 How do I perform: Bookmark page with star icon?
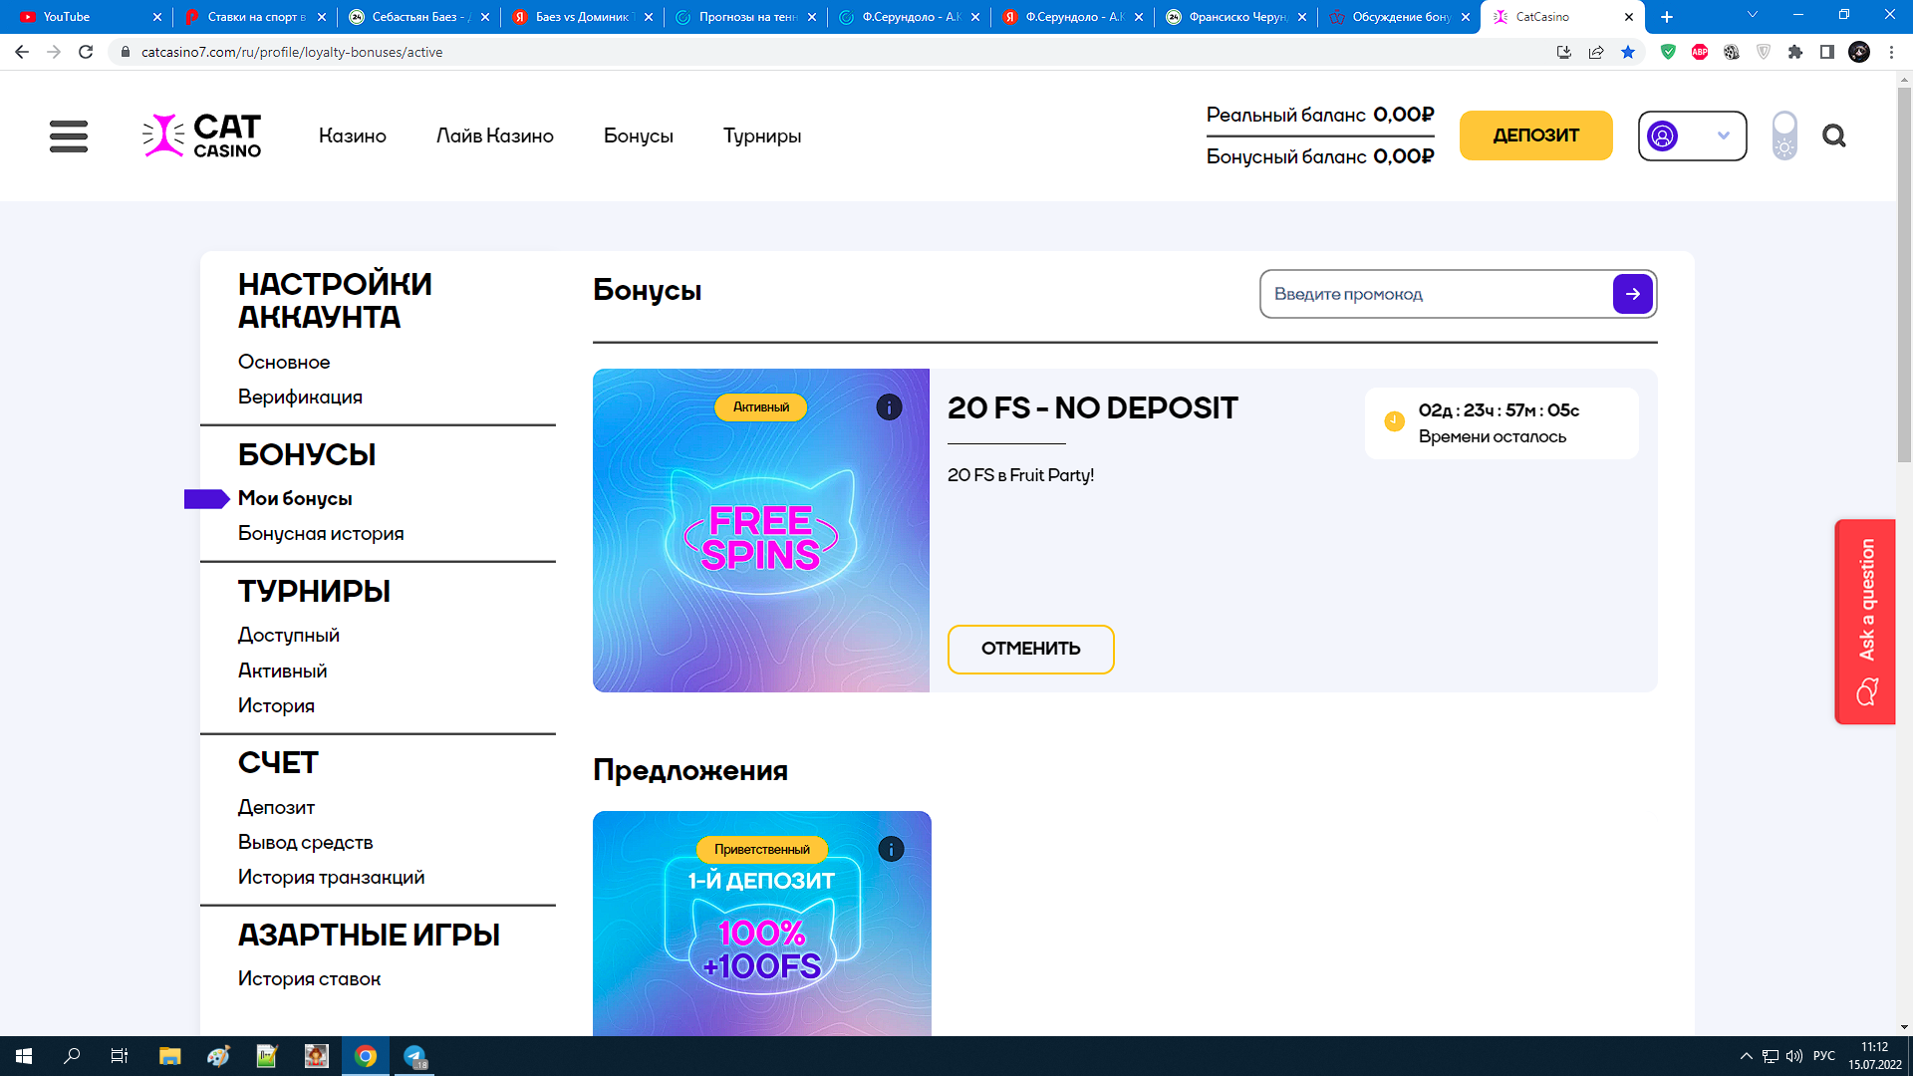1628,52
